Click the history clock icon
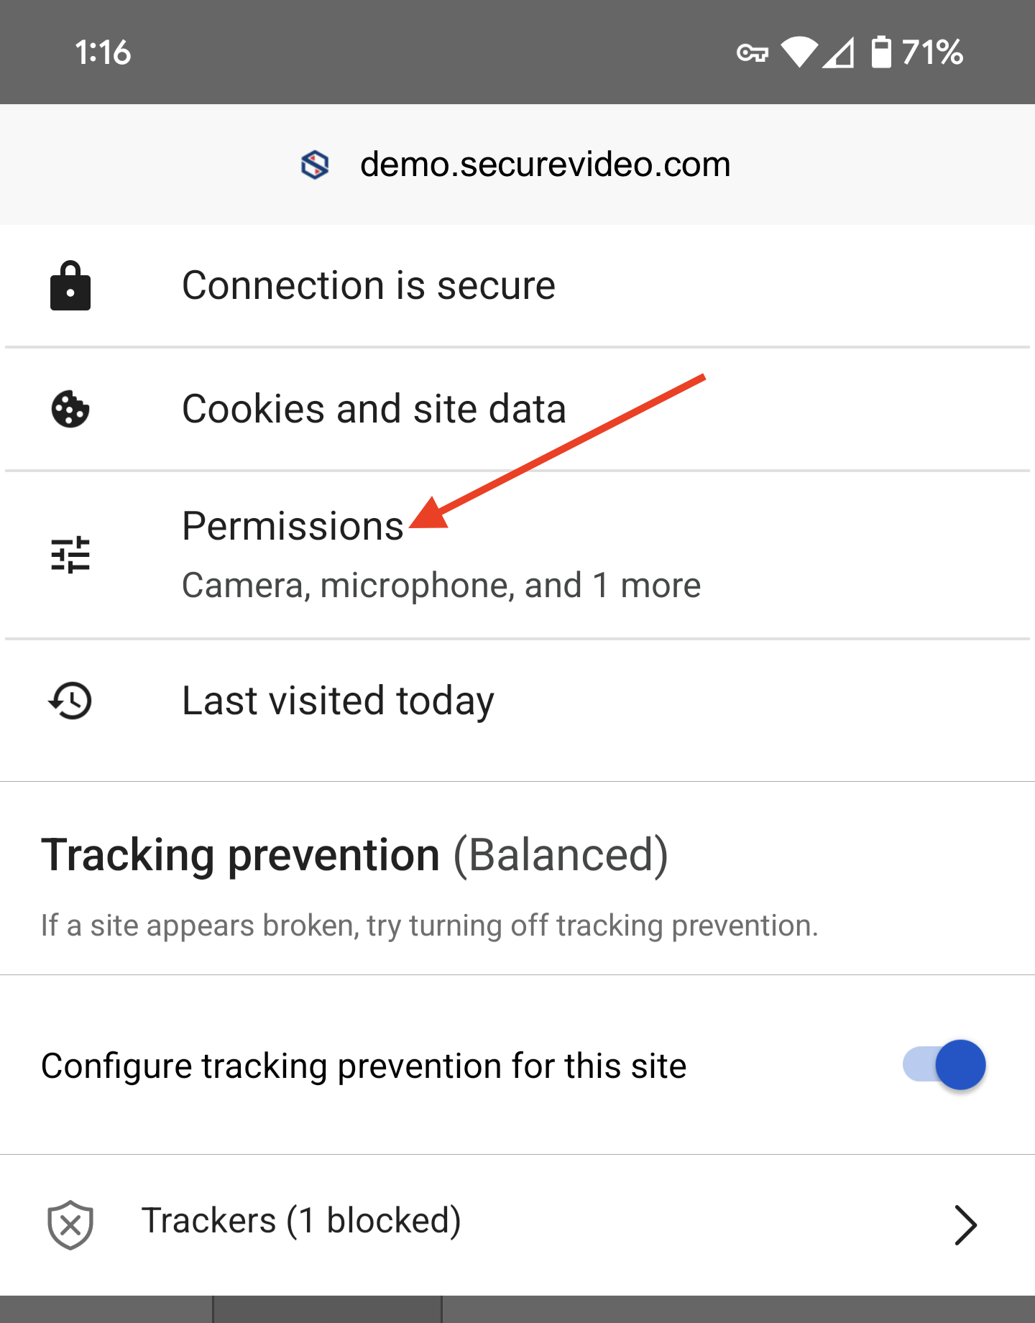This screenshot has width=1035, height=1323. 70,701
